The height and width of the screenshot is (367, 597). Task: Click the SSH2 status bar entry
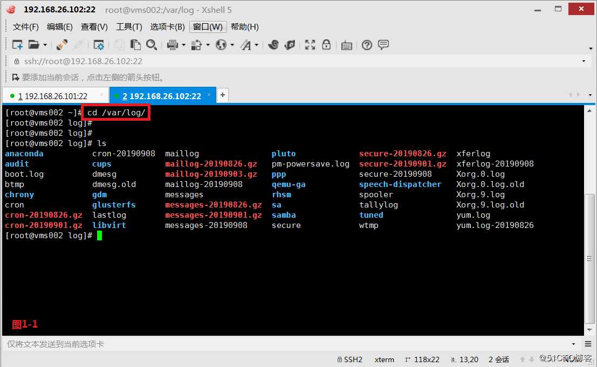point(350,359)
